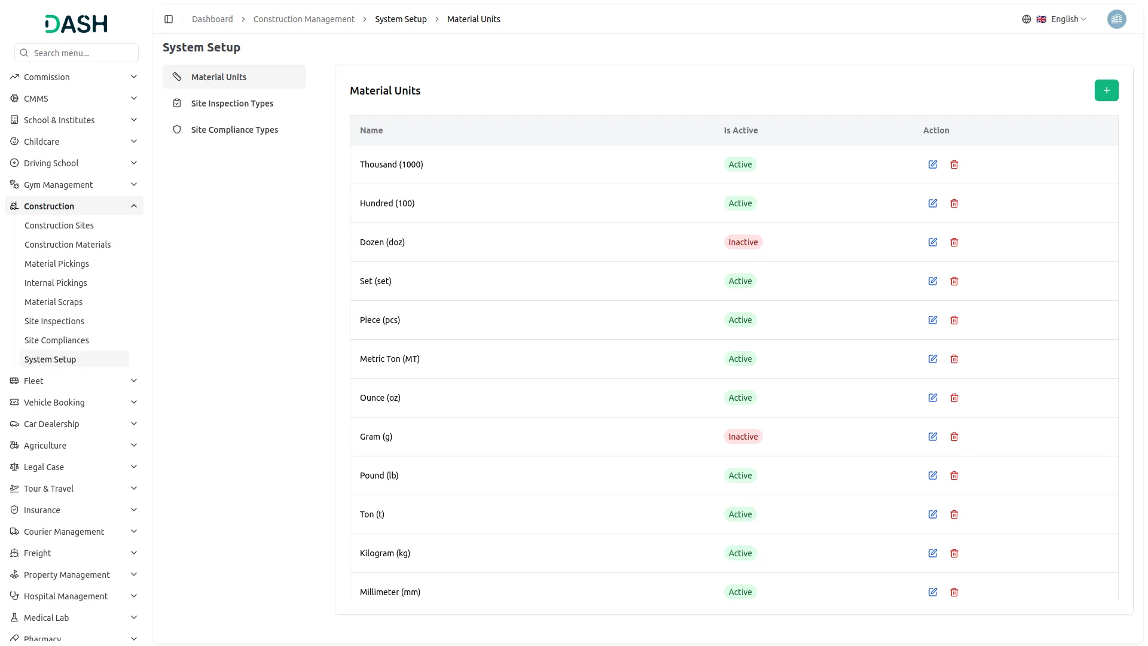Toggle the sidebar panel icon
Image resolution: width=1148 pixels, height=646 pixels.
tap(169, 19)
